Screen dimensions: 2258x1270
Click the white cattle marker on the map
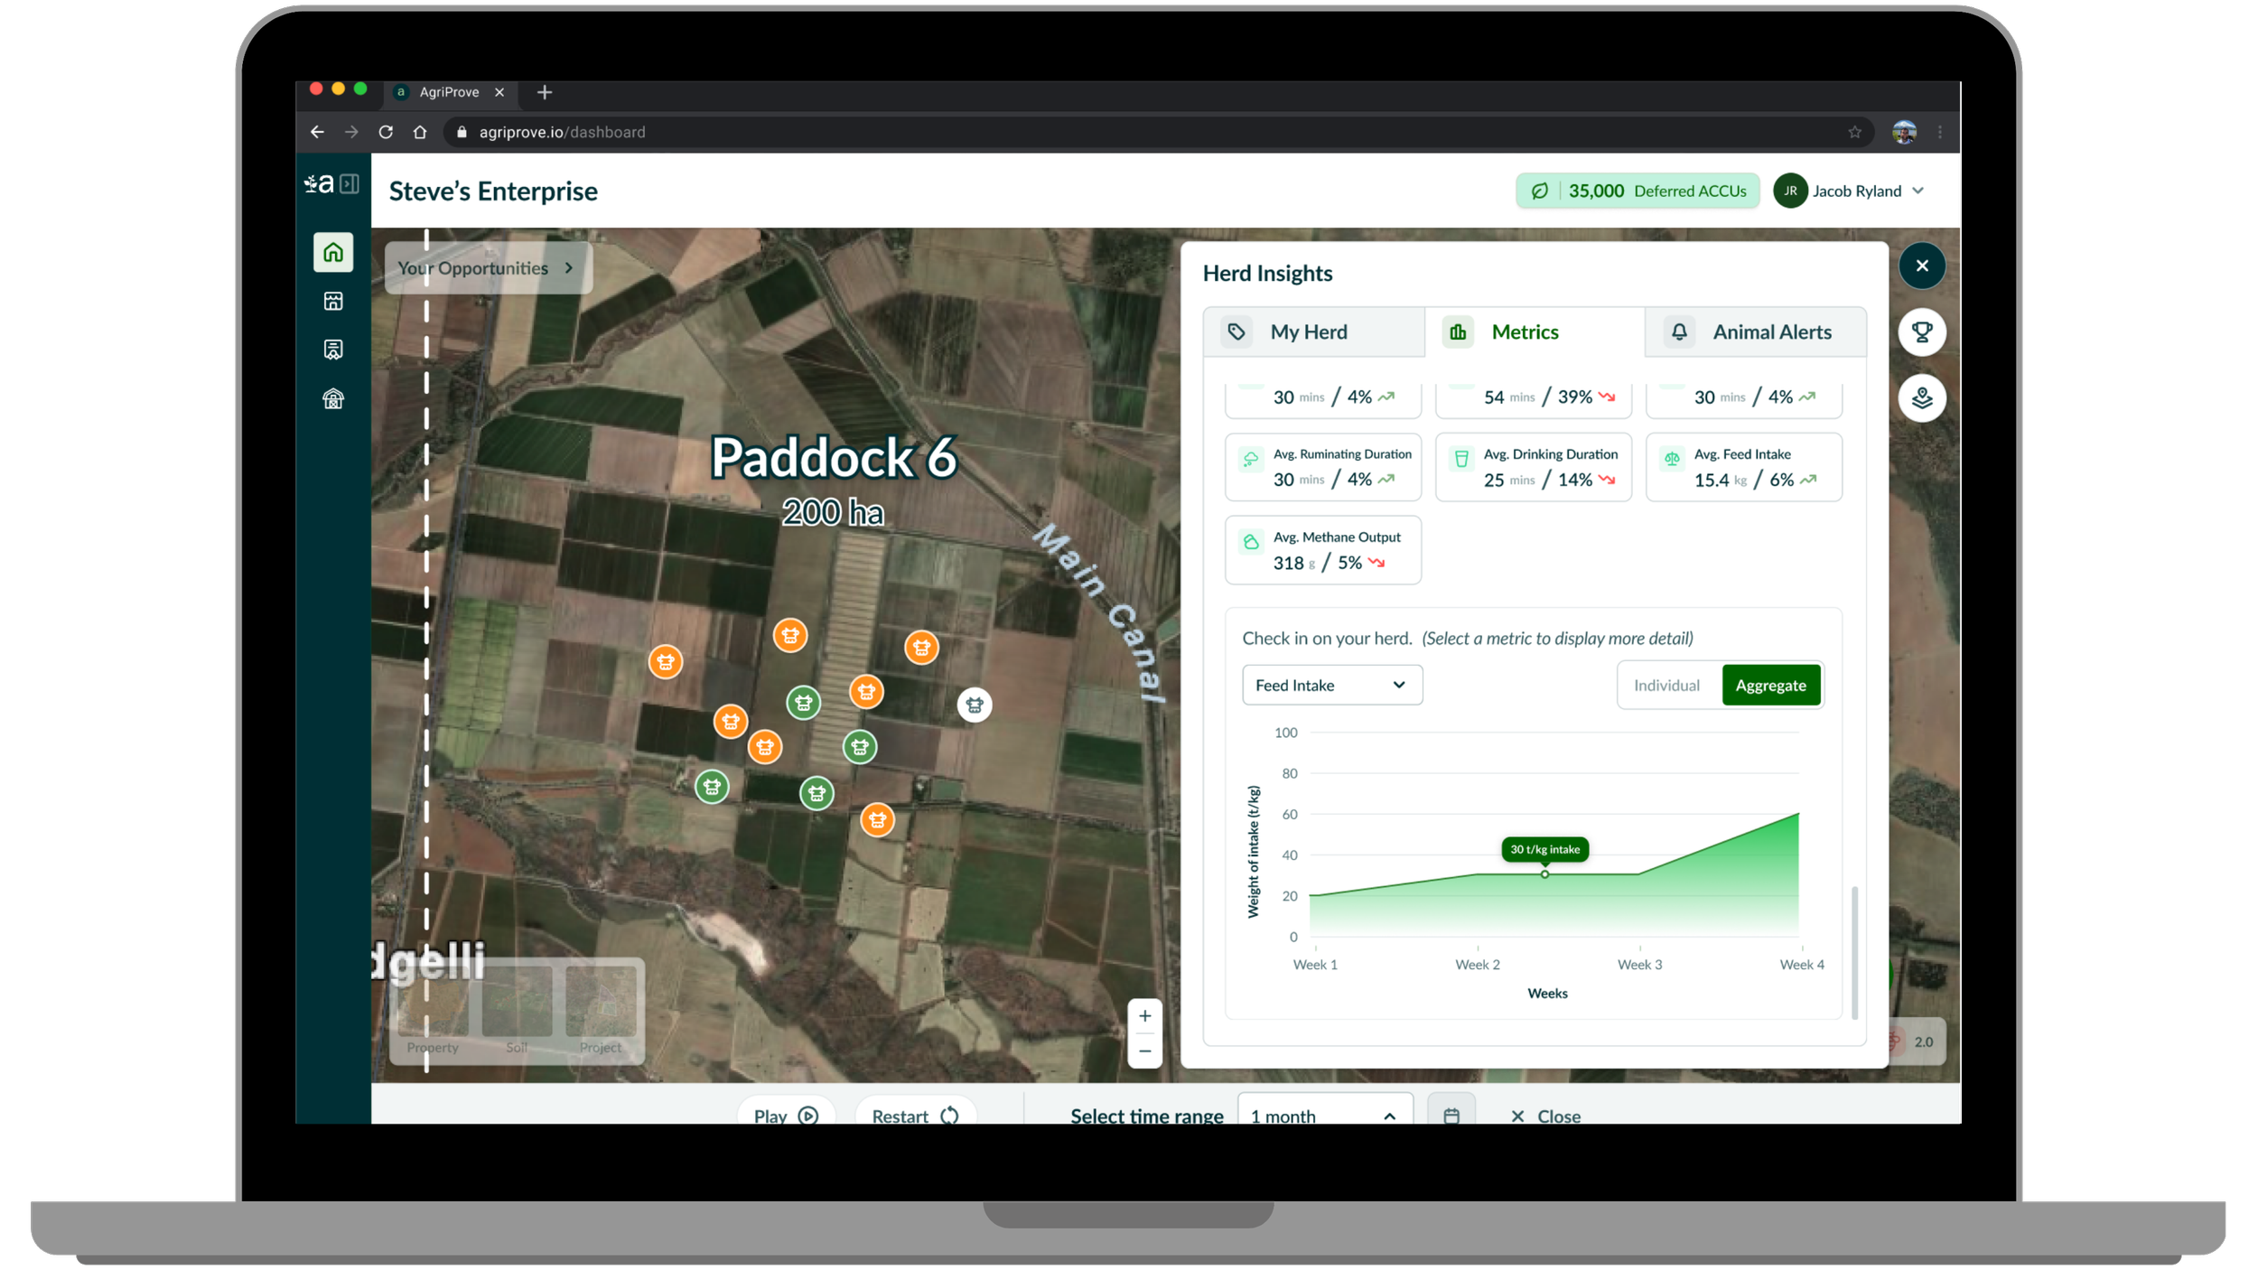coord(974,705)
